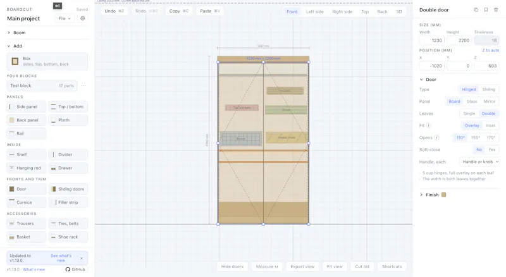
Task: Add a Rail panel
Action: coord(26,133)
